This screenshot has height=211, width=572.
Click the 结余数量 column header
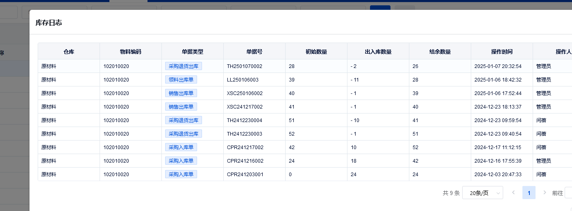pos(440,52)
